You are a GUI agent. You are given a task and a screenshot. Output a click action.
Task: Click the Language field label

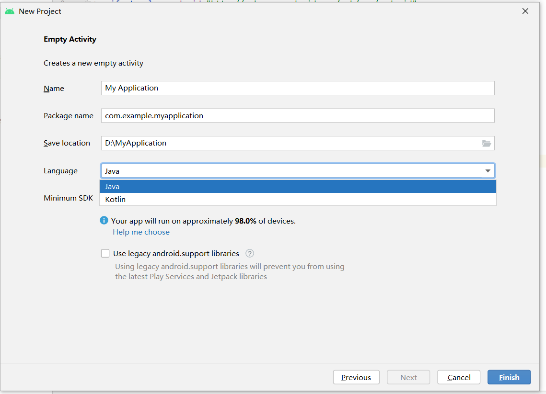60,171
